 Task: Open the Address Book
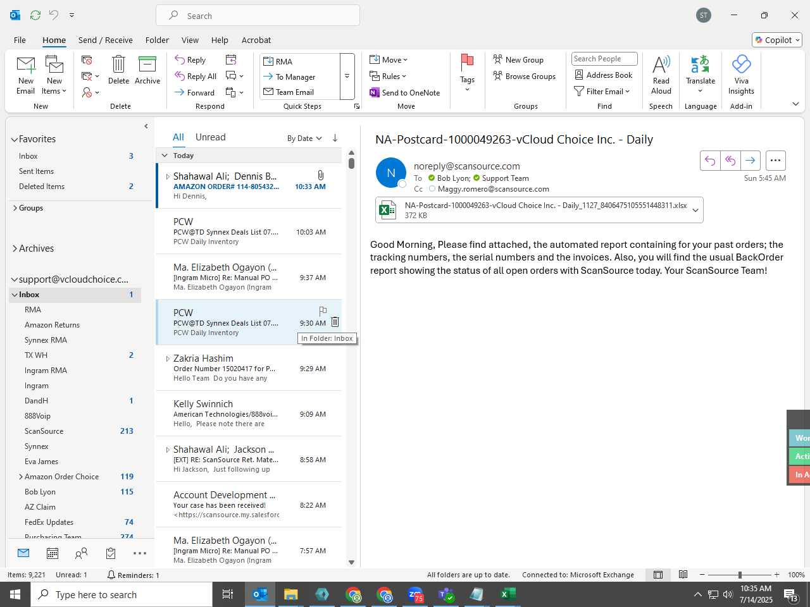[603, 75]
